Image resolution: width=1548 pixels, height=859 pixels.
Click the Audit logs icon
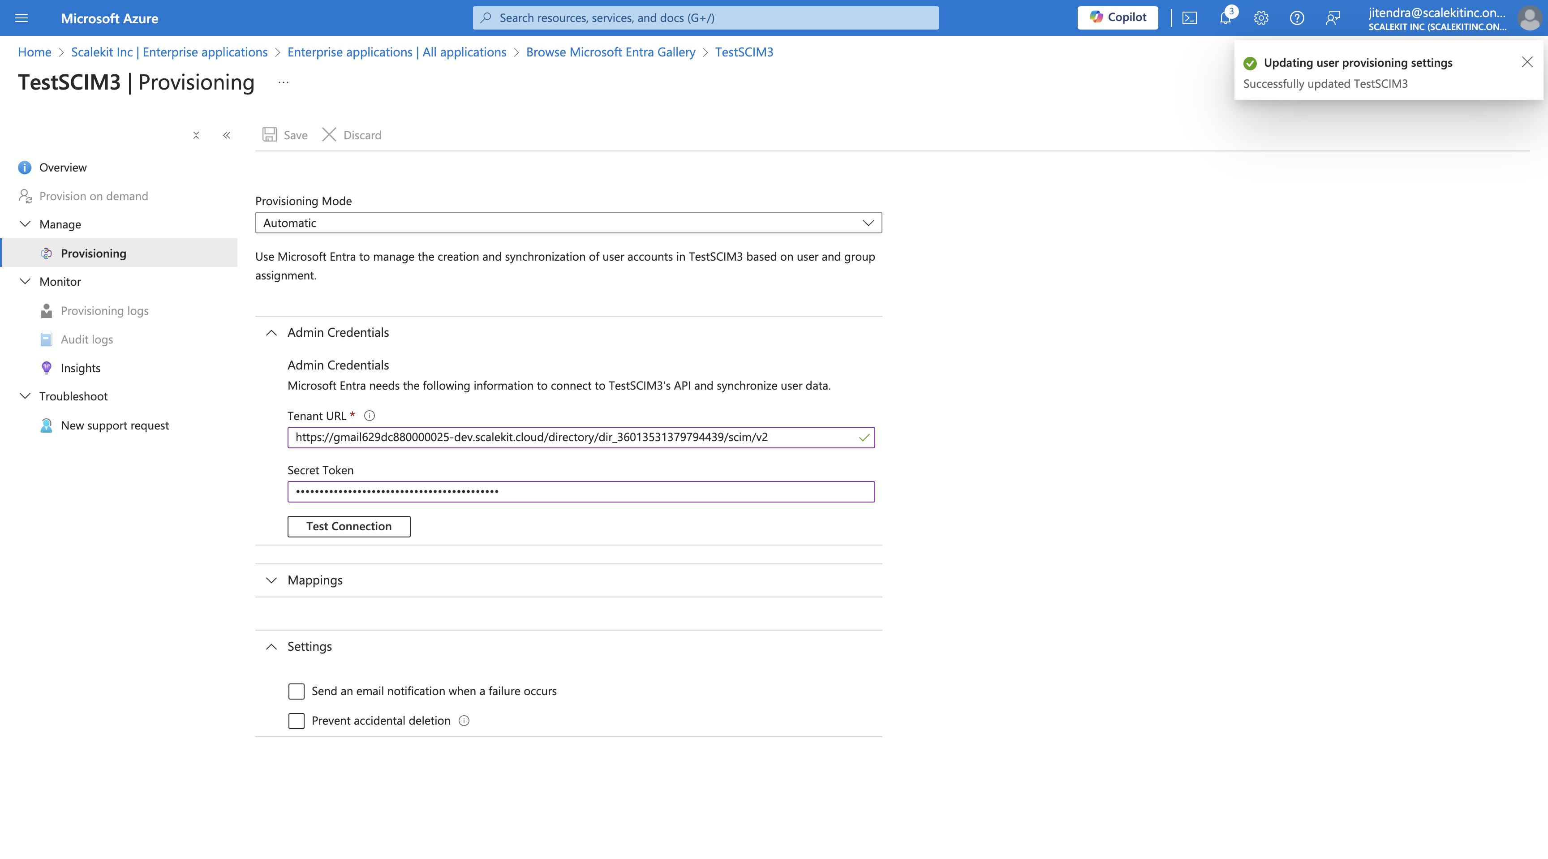coord(46,339)
